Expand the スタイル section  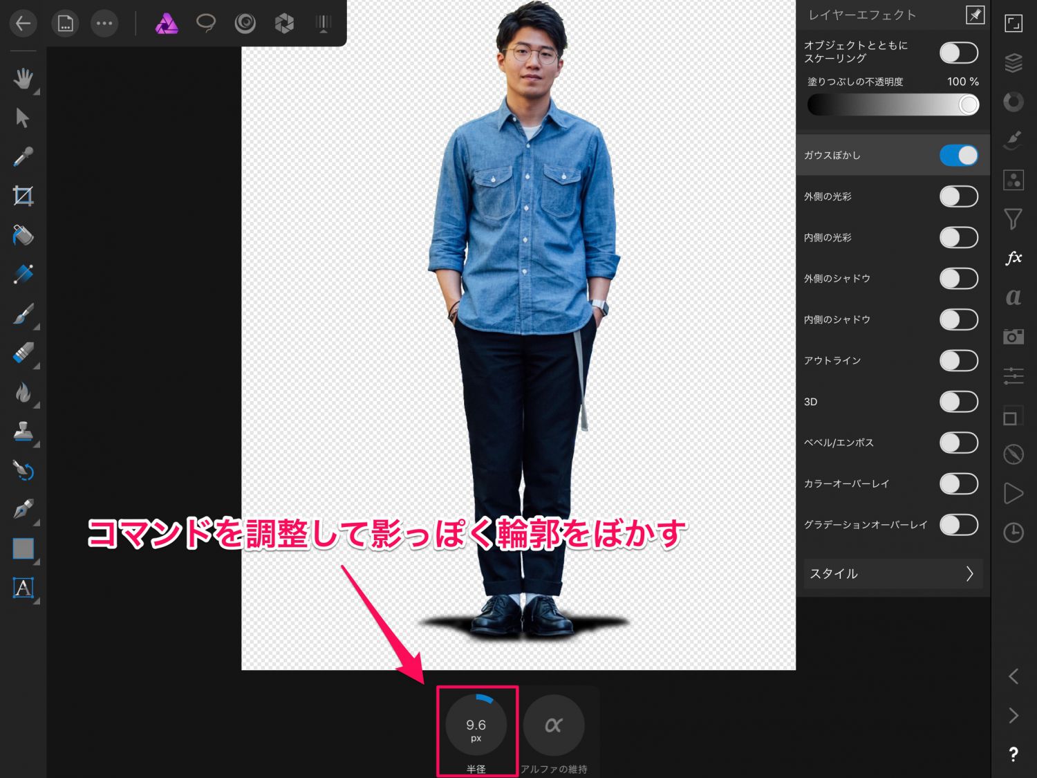pyautogui.click(x=892, y=574)
